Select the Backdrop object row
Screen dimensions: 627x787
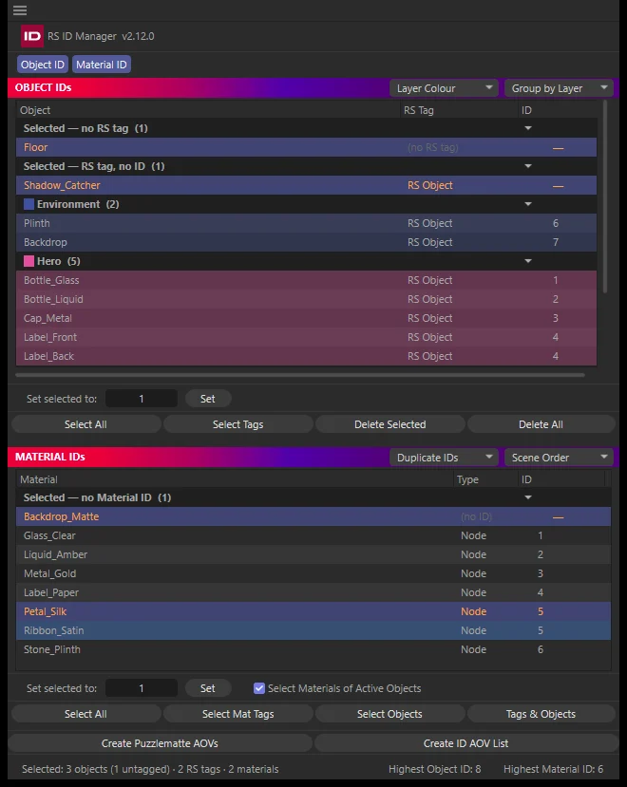pos(307,242)
